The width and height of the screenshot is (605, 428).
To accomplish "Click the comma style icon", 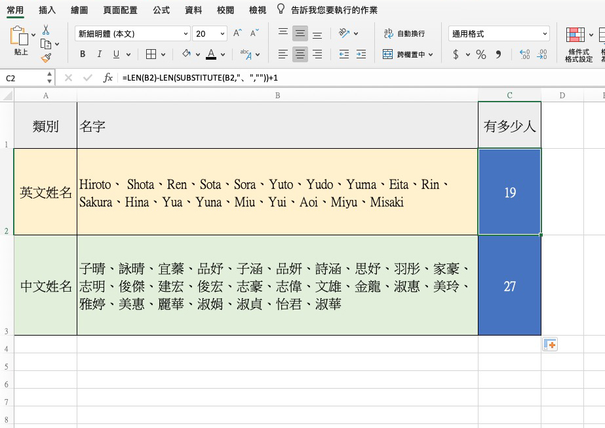I will click(x=498, y=54).
